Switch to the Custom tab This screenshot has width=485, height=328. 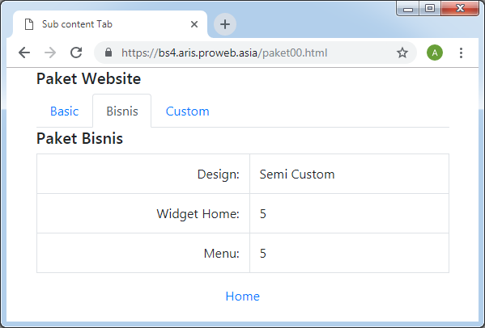pos(188,111)
